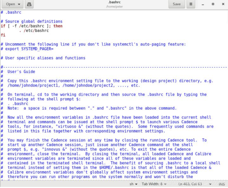Minimize the gedit window
This screenshot has width=228, height=188.
(x=203, y=4)
